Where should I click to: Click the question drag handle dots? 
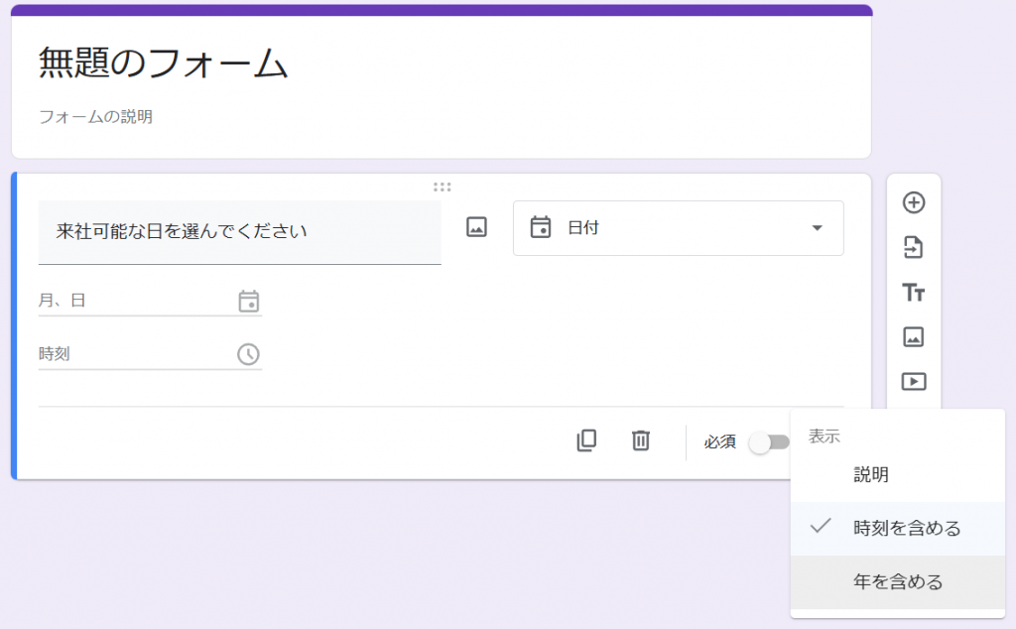tap(443, 187)
